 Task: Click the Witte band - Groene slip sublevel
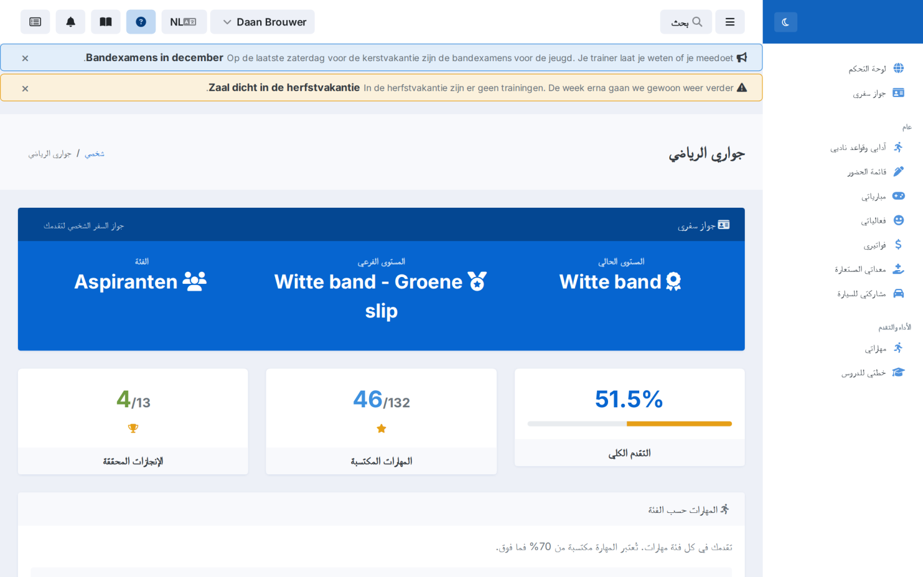381,296
